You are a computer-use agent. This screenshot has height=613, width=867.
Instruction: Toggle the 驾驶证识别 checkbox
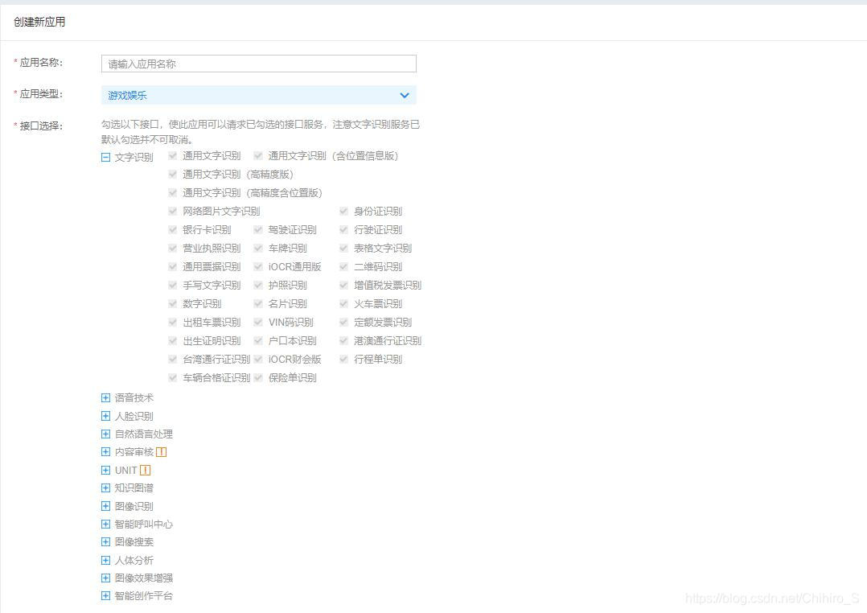(x=258, y=229)
